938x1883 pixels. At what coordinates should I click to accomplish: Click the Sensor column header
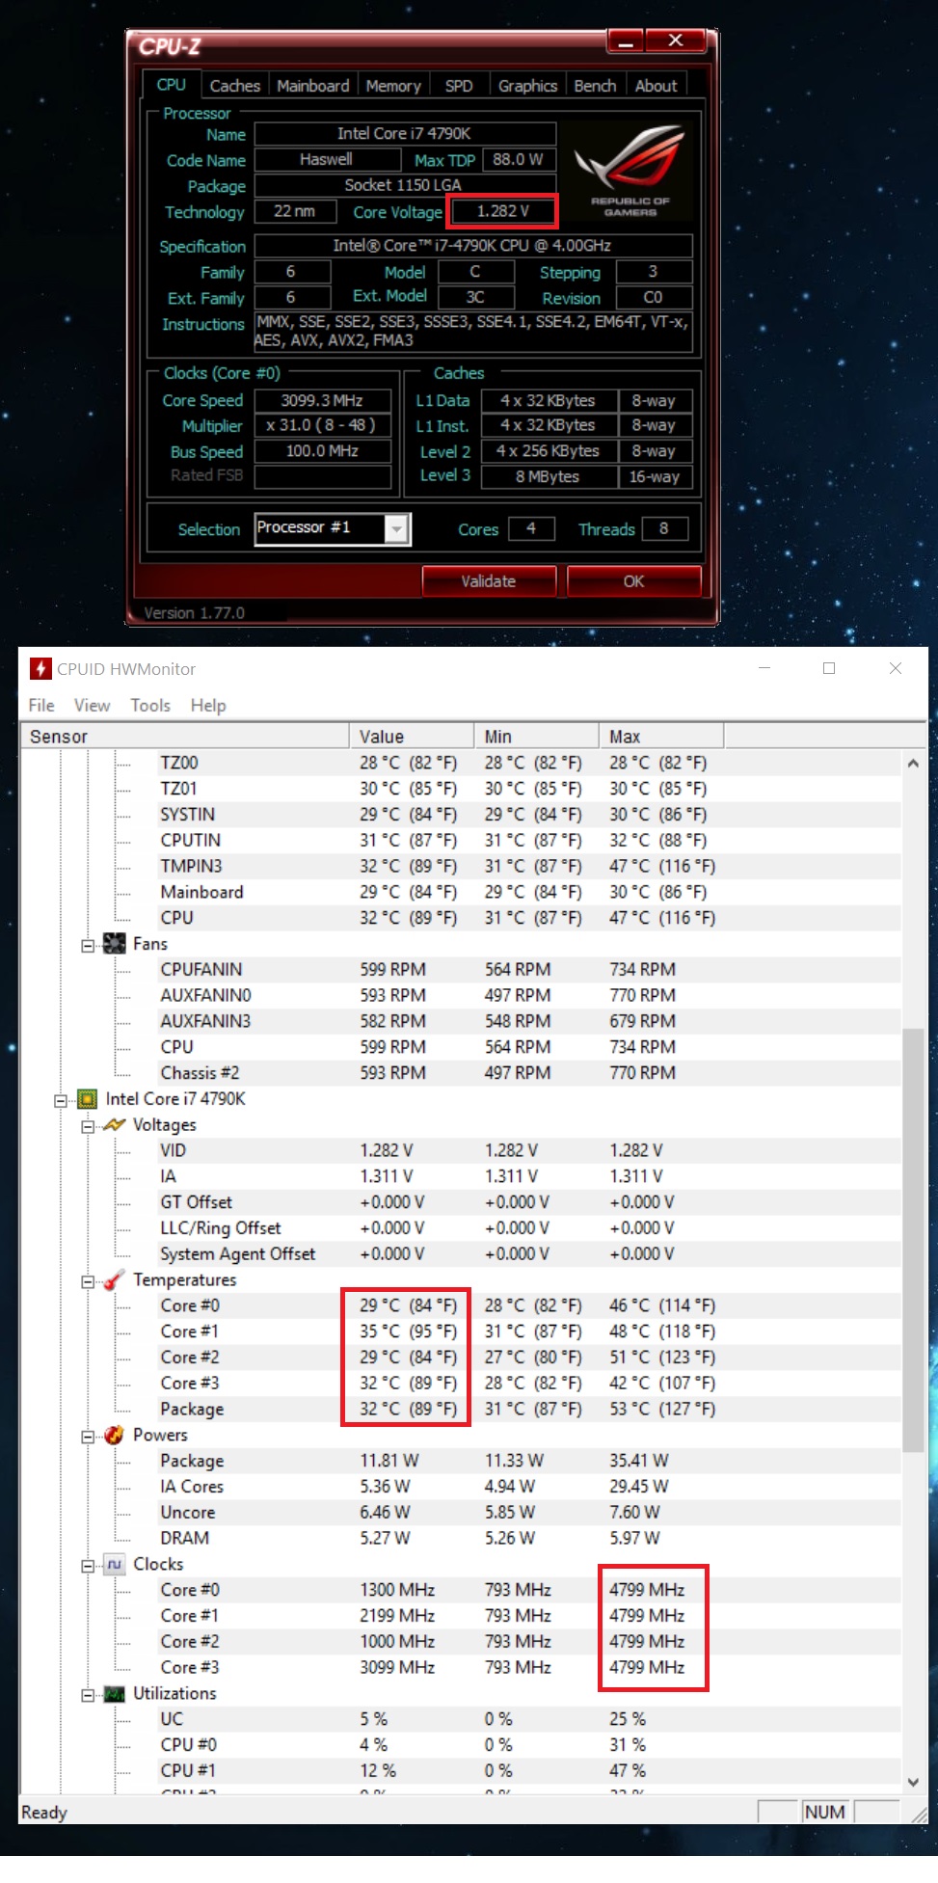(185, 736)
